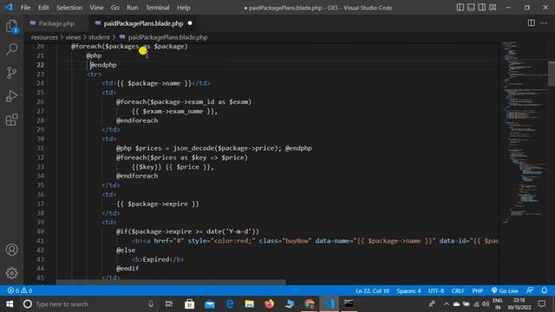Open the Source Control view
This screenshot has height=312, width=555.
(x=11, y=73)
